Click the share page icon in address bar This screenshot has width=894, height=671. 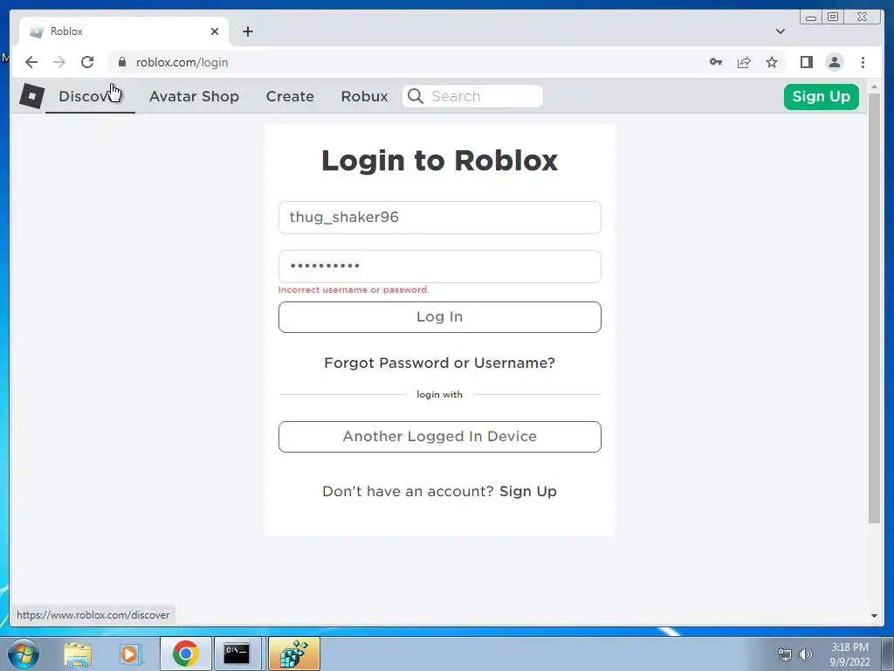(x=744, y=62)
